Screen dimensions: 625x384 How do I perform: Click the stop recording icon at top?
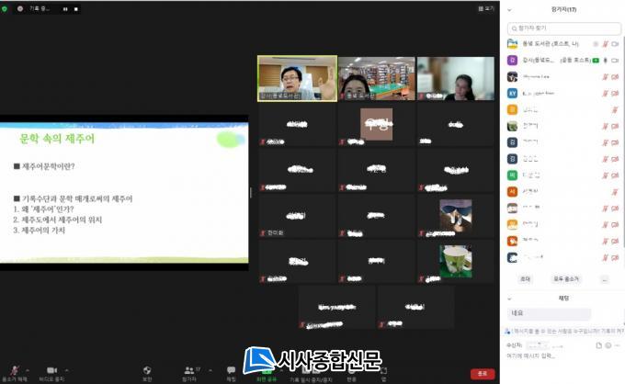[75, 8]
